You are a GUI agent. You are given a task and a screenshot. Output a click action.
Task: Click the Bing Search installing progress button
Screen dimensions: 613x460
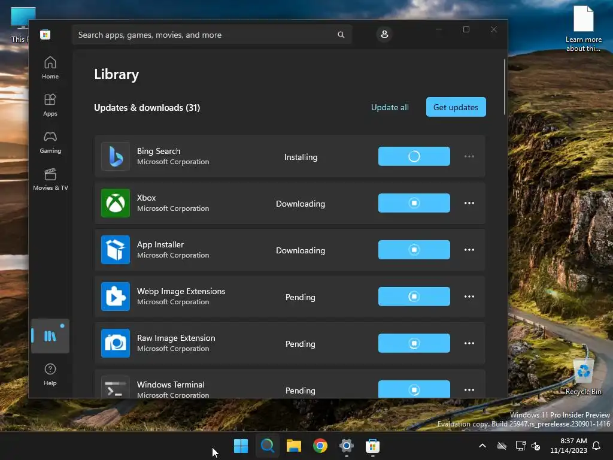414,156
